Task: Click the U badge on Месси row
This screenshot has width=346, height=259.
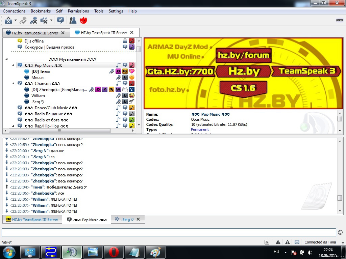Action: pos(125,77)
